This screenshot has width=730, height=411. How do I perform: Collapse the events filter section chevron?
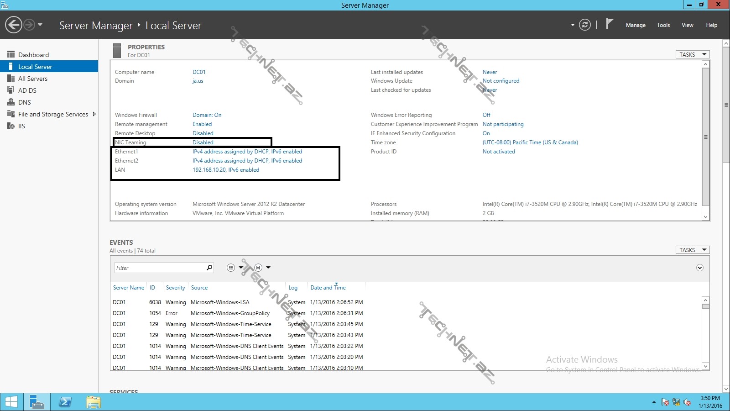point(699,268)
